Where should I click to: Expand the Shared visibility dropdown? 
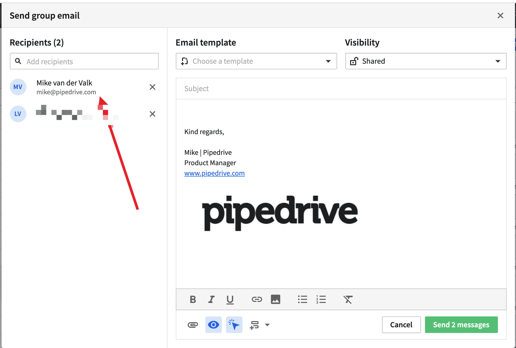426,61
